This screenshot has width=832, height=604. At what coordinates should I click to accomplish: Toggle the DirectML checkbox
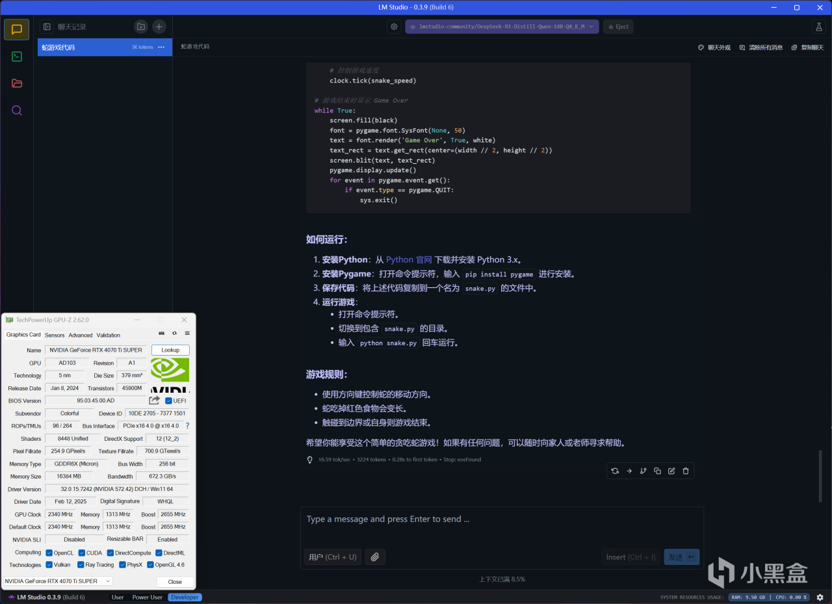click(x=158, y=553)
